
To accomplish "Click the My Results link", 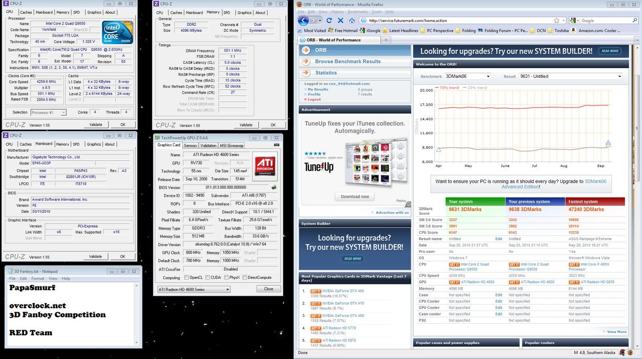I will [x=318, y=89].
